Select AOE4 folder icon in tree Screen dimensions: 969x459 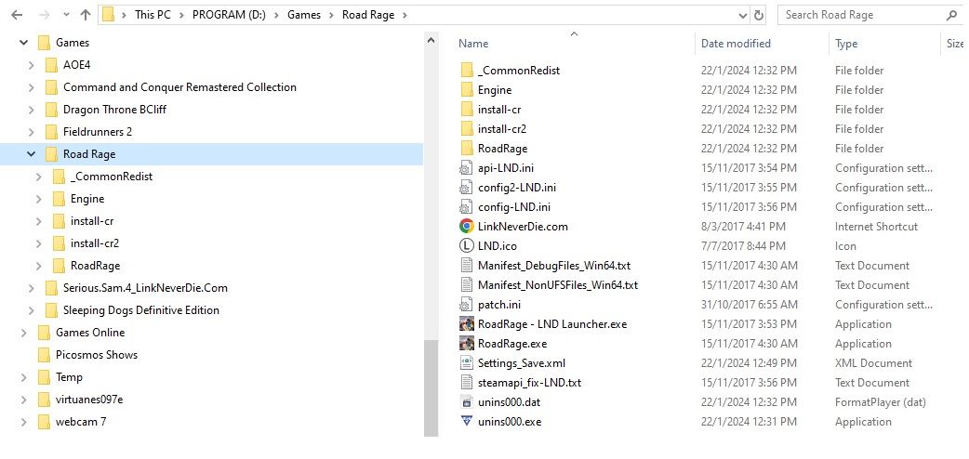pos(51,65)
